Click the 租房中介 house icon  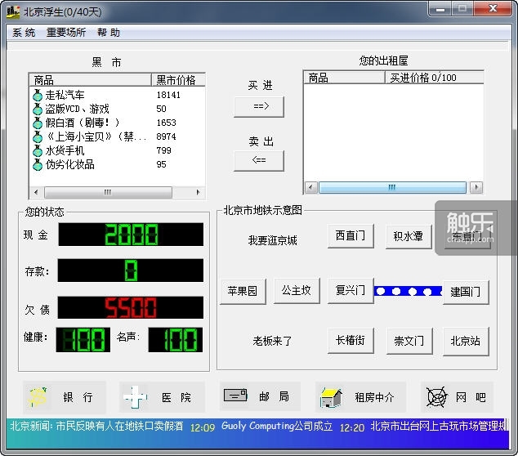click(331, 397)
